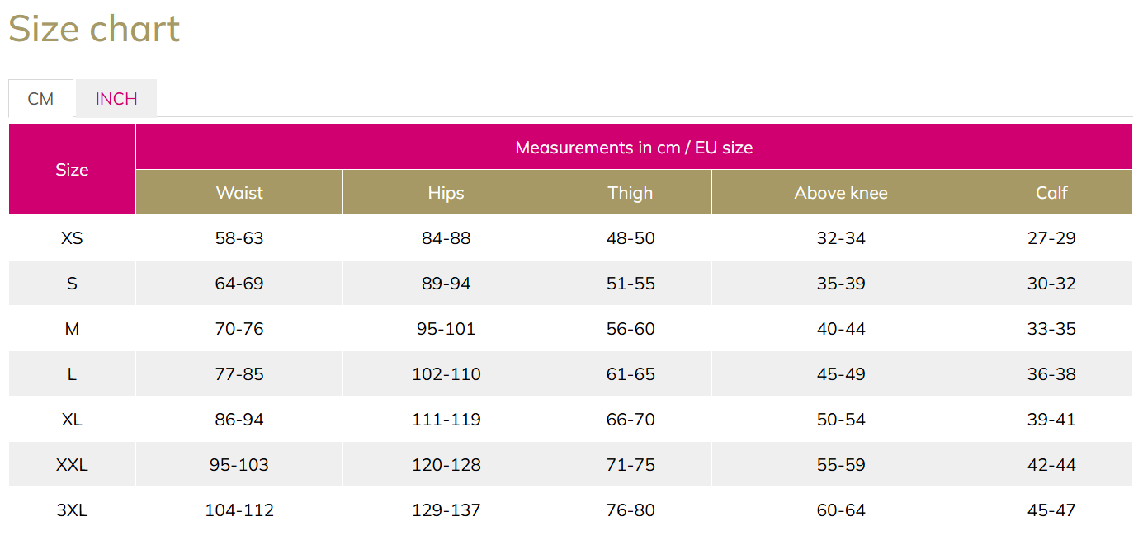Click the Hips column header
Screen dimensions: 1143x559
tap(446, 192)
